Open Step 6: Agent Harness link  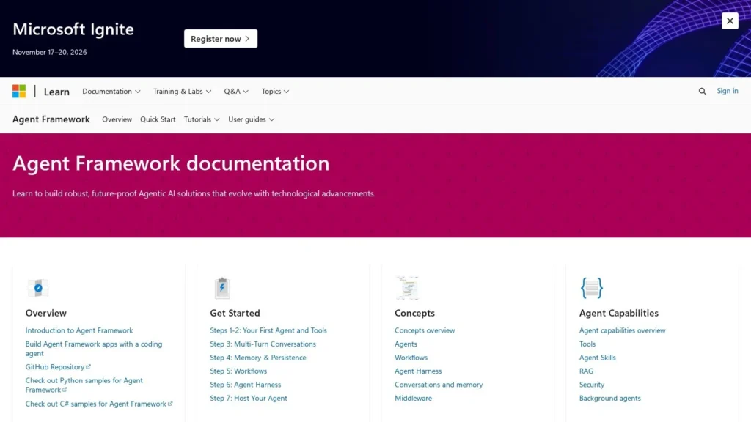(245, 384)
